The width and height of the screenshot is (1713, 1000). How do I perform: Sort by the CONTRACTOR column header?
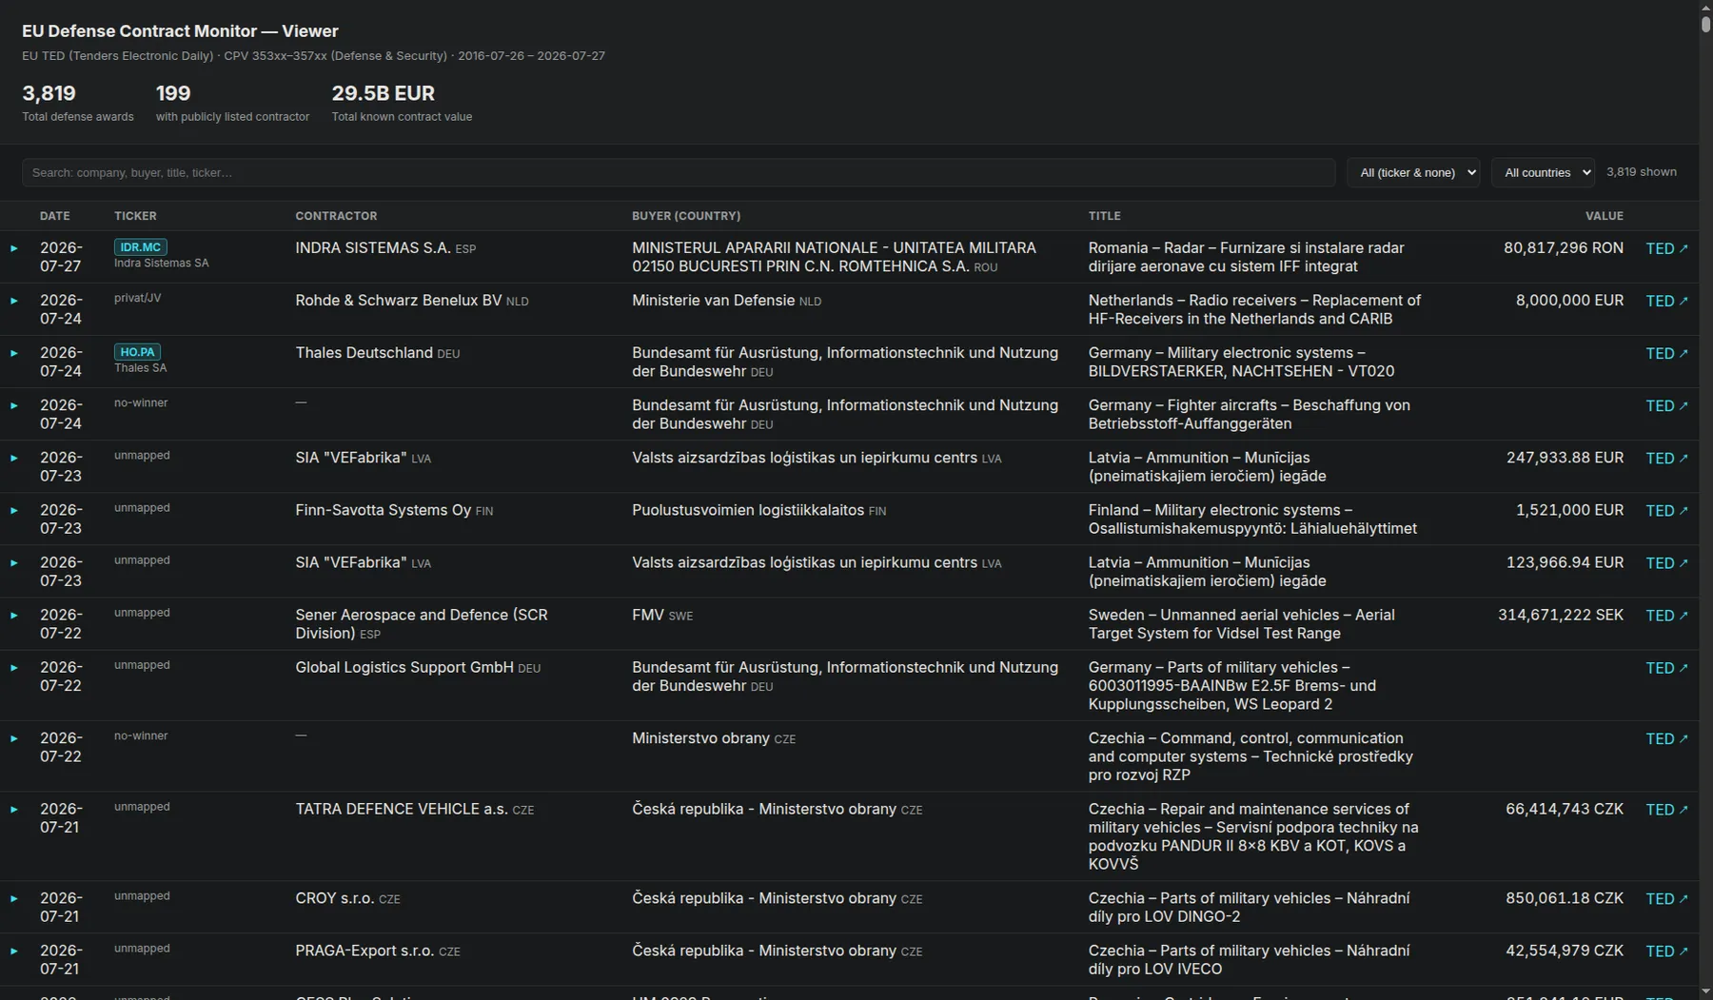tap(336, 216)
